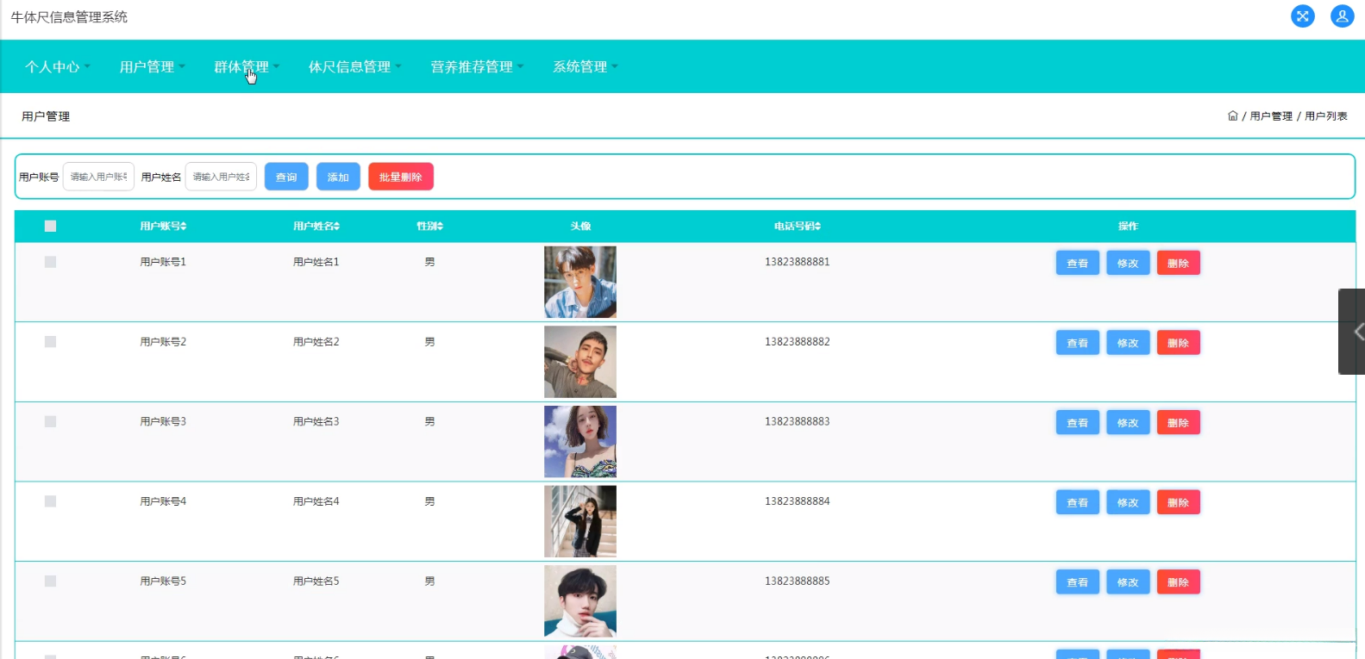Open the 体尺信息管理 dropdown menu
This screenshot has width=1365, height=659.
point(354,66)
